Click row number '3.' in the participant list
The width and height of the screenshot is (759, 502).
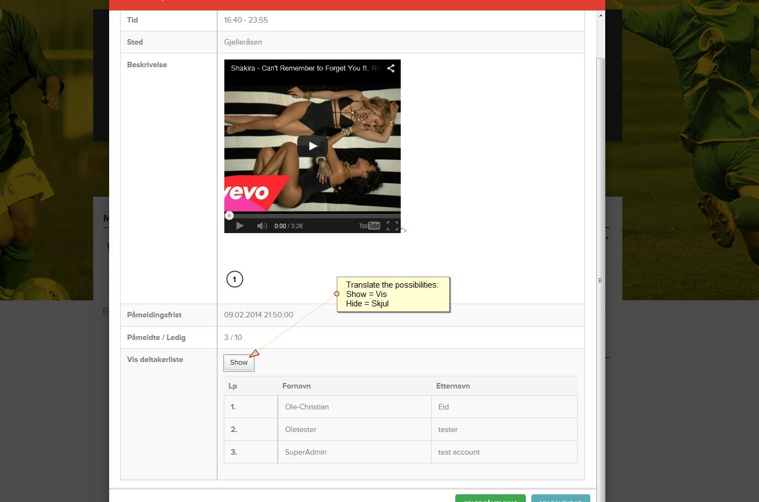(x=234, y=452)
